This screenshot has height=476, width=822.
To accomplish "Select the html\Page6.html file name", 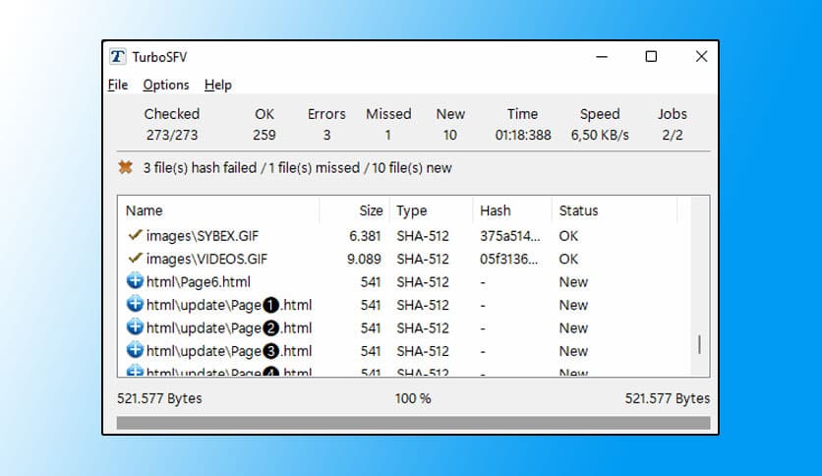I will click(x=199, y=282).
